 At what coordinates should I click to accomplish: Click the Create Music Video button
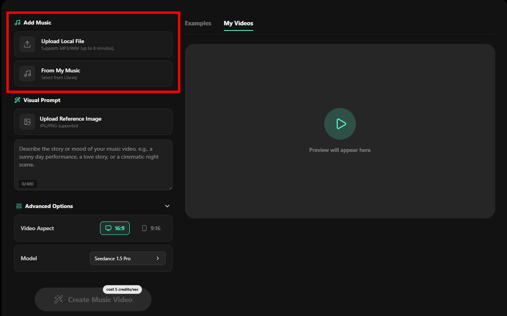click(x=93, y=299)
